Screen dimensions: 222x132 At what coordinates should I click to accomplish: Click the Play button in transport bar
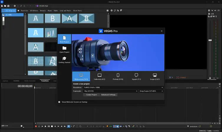45,126
